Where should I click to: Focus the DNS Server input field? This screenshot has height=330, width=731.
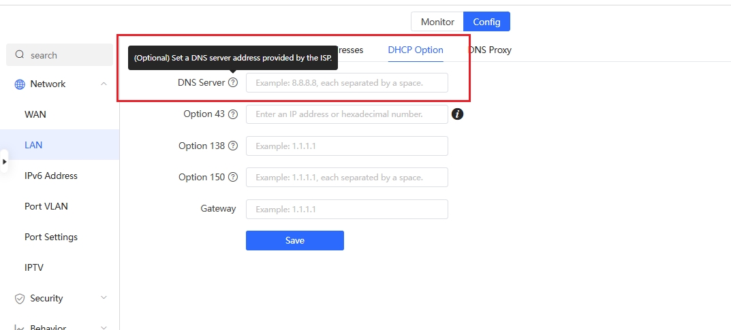(x=347, y=83)
